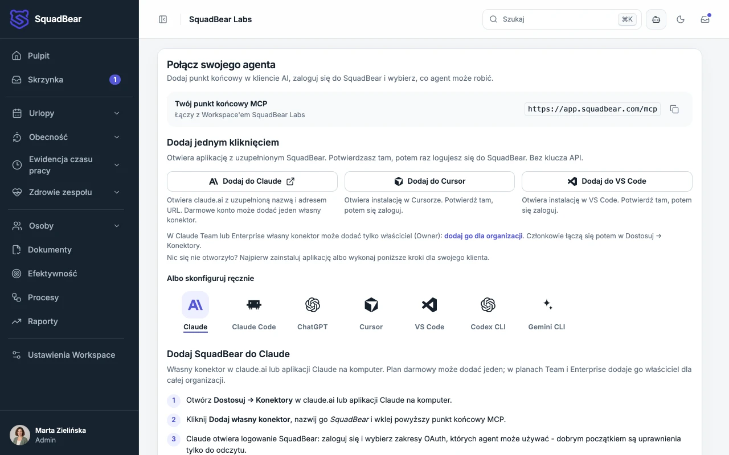Open the 'dodaj go dla organizacji' link
Viewport: 729px width, 455px height.
click(484, 235)
